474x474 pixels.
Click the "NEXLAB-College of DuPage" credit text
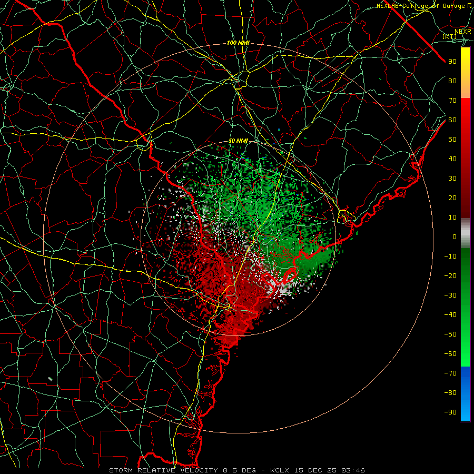coord(421,6)
